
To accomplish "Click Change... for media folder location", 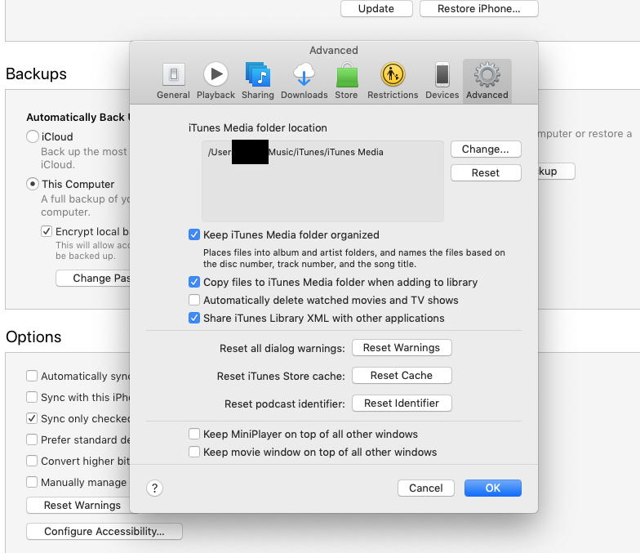I will pyautogui.click(x=486, y=149).
